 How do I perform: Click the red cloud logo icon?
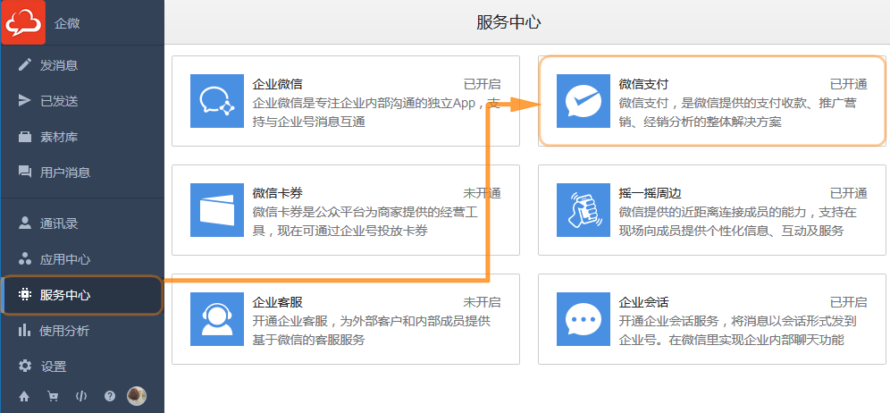tap(22, 22)
